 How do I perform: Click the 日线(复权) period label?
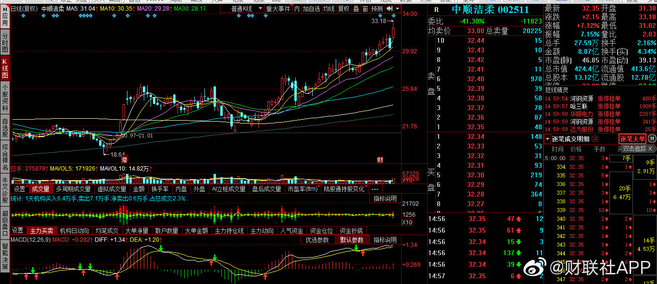[x=24, y=9]
